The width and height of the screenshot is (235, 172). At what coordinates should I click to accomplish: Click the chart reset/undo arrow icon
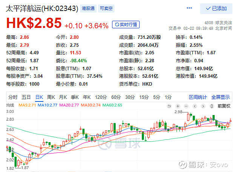click(x=169, y=106)
